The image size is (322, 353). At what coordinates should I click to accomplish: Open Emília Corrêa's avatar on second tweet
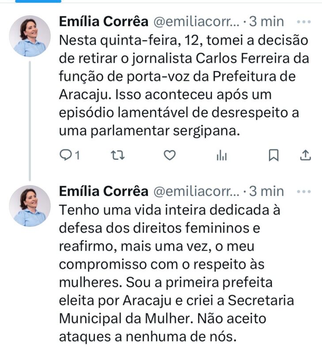[30, 206]
